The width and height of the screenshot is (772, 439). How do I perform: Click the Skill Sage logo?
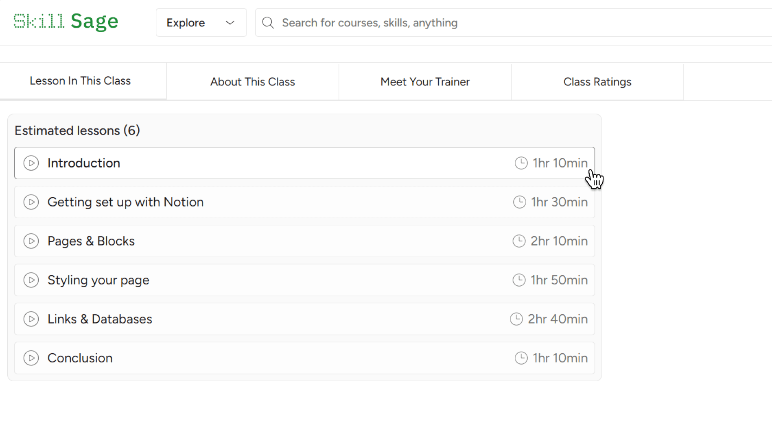click(x=66, y=21)
